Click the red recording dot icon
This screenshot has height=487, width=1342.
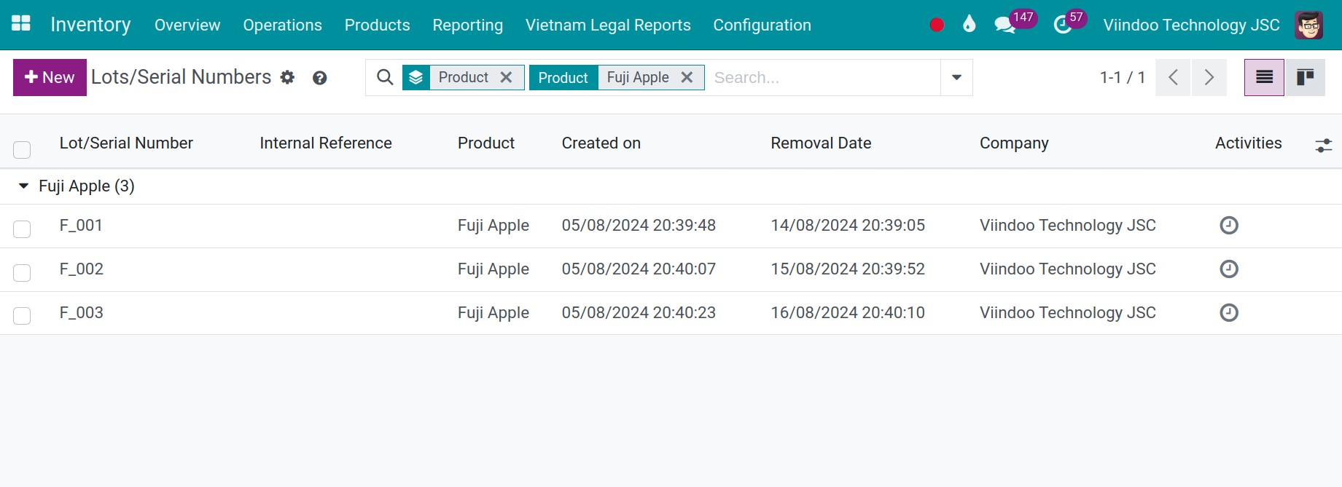pos(937,25)
